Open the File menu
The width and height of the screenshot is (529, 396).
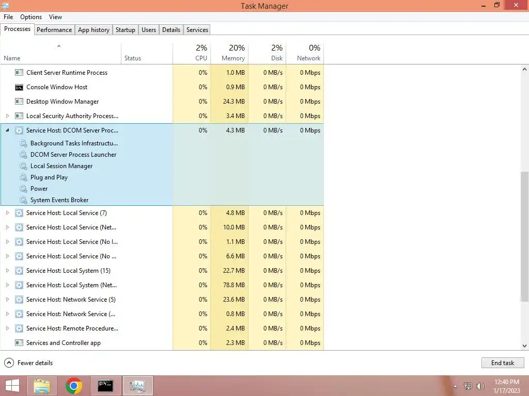pos(8,17)
